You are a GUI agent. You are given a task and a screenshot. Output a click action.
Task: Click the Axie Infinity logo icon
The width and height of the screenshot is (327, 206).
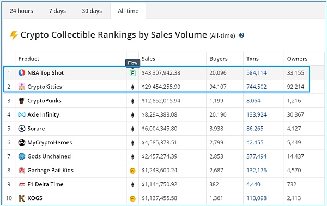coord(22,114)
